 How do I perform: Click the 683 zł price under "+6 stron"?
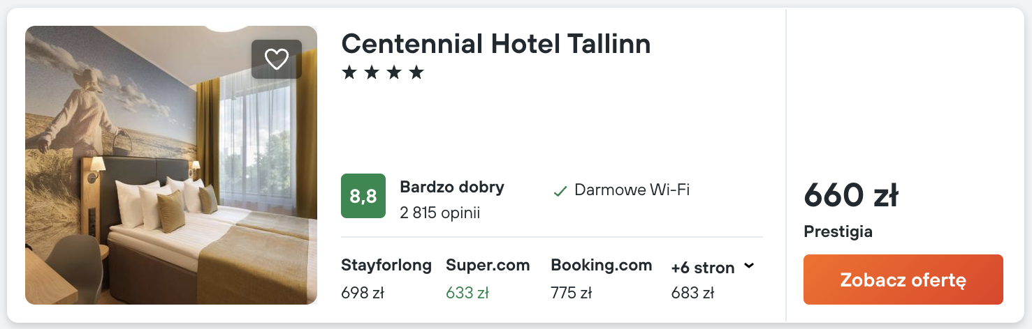pyautogui.click(x=692, y=293)
